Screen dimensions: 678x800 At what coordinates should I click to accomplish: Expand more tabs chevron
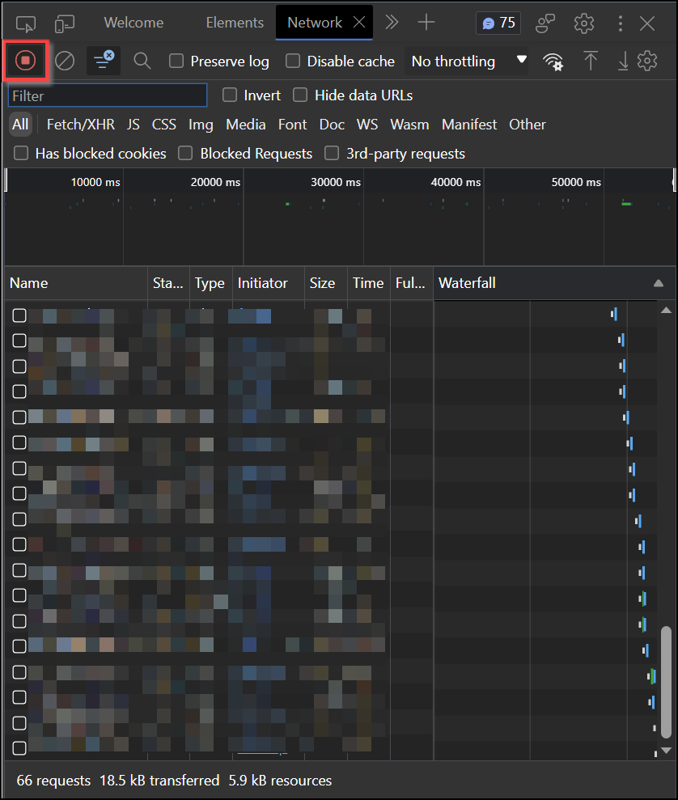[x=392, y=23]
